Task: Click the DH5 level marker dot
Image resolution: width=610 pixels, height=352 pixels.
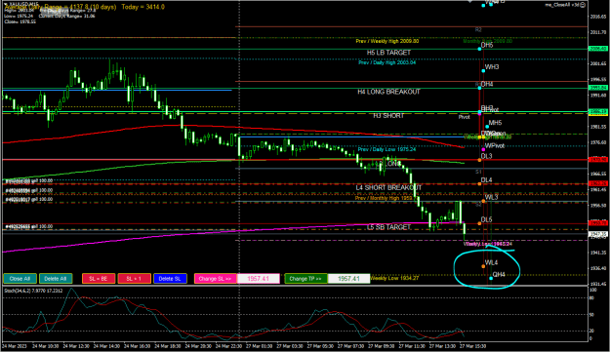Action: pos(479,49)
